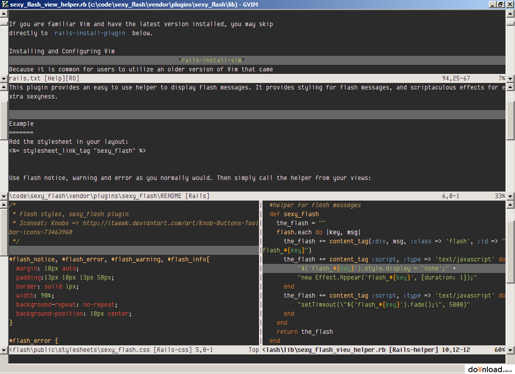The width and height of the screenshot is (515, 374).
Task: Click the "new Effect.Appear" code line
Action: 387,277
